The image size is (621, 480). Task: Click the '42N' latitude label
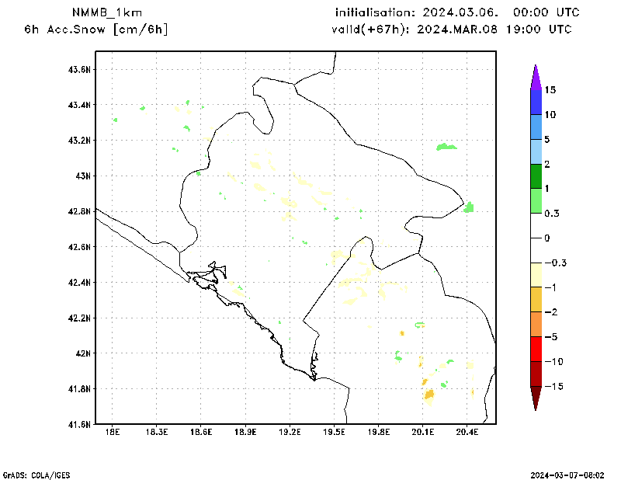(x=83, y=353)
